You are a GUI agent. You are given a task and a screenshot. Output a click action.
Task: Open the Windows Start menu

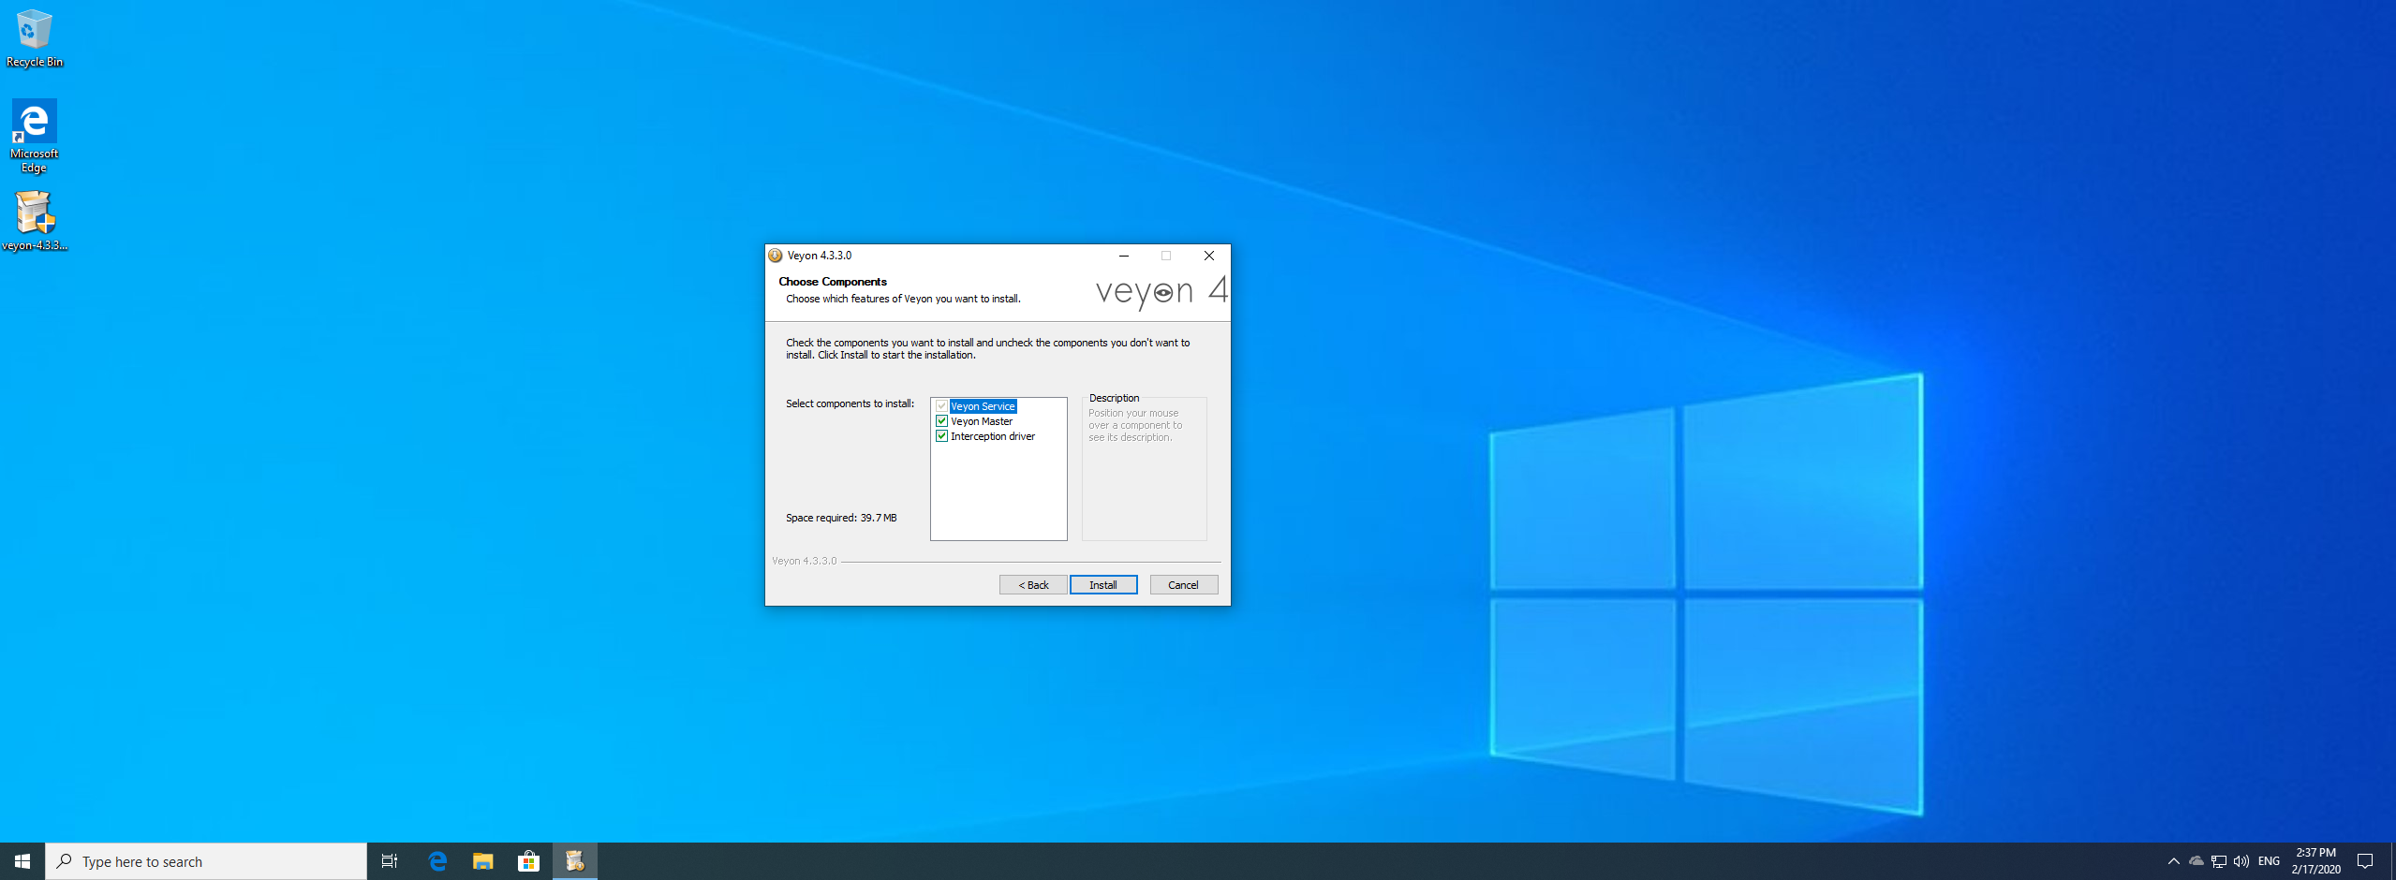pos(22,861)
